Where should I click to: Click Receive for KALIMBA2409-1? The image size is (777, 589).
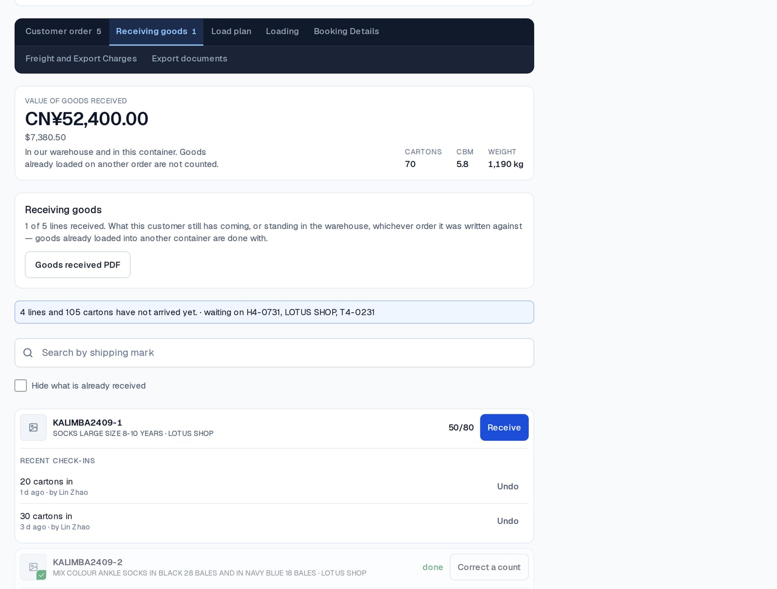pyautogui.click(x=504, y=427)
